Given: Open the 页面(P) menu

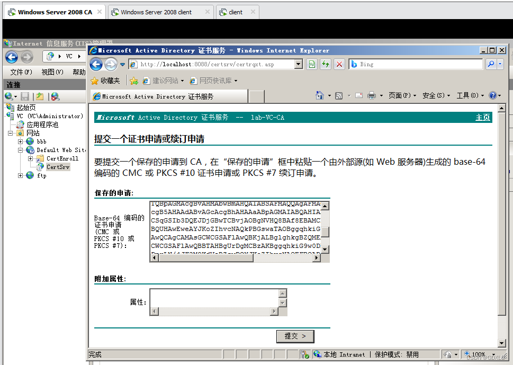Looking at the screenshot, I should pyautogui.click(x=402, y=95).
